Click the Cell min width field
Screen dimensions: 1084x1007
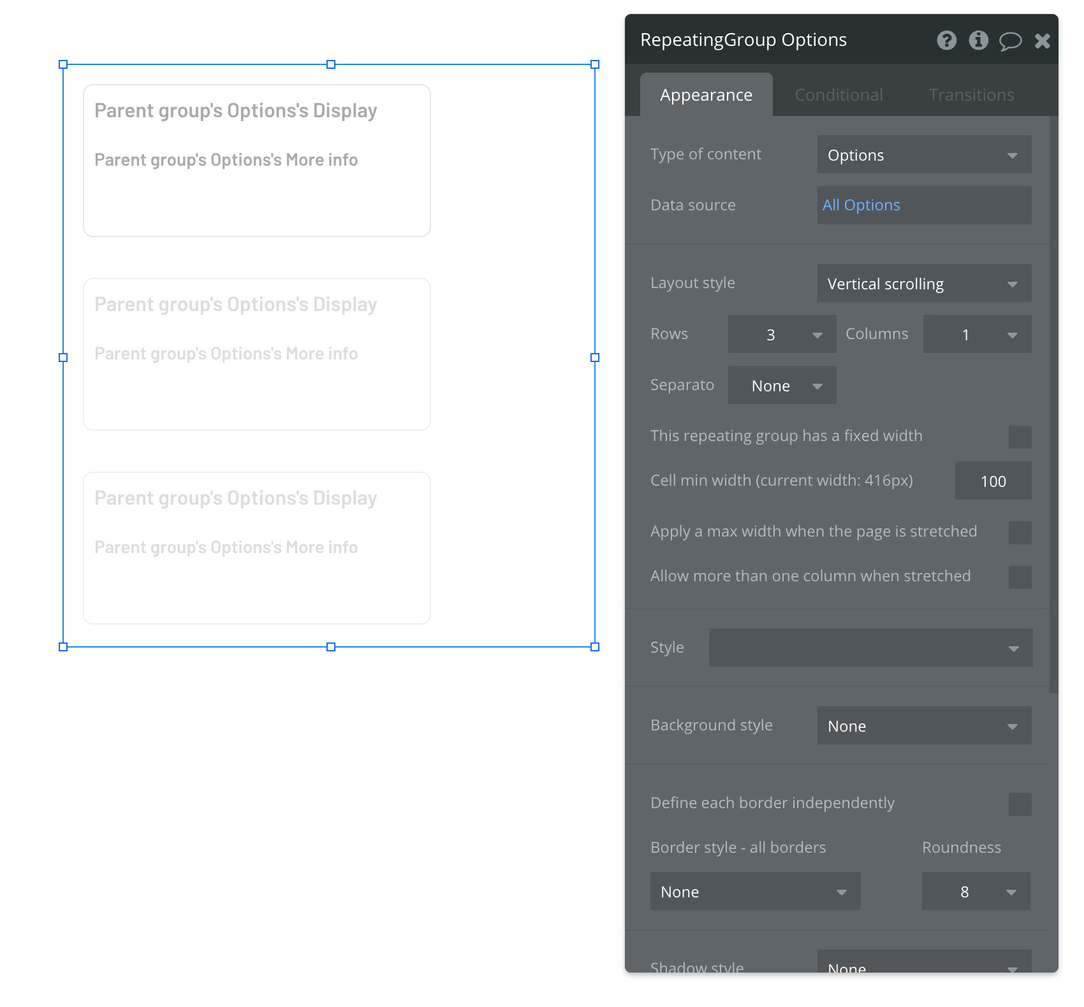tap(993, 481)
